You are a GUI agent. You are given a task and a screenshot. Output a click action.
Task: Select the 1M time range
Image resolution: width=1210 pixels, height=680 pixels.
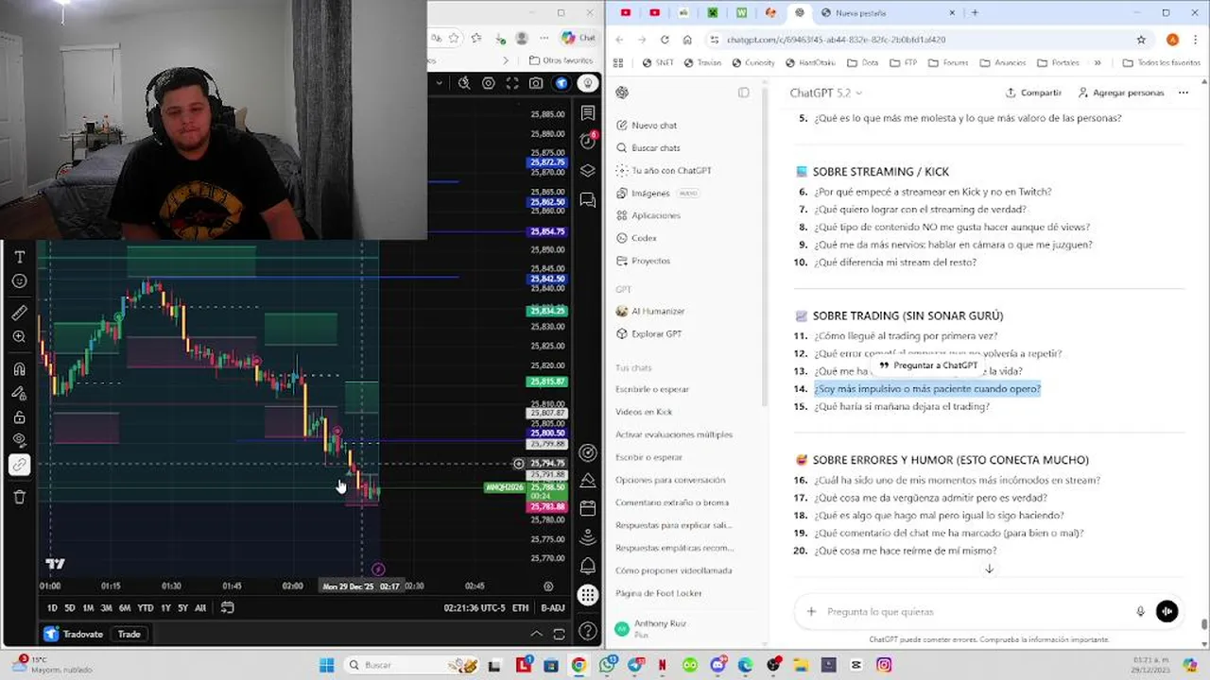(88, 608)
